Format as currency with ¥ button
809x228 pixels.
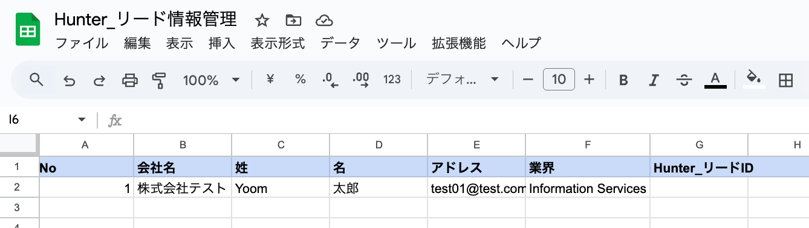(270, 80)
